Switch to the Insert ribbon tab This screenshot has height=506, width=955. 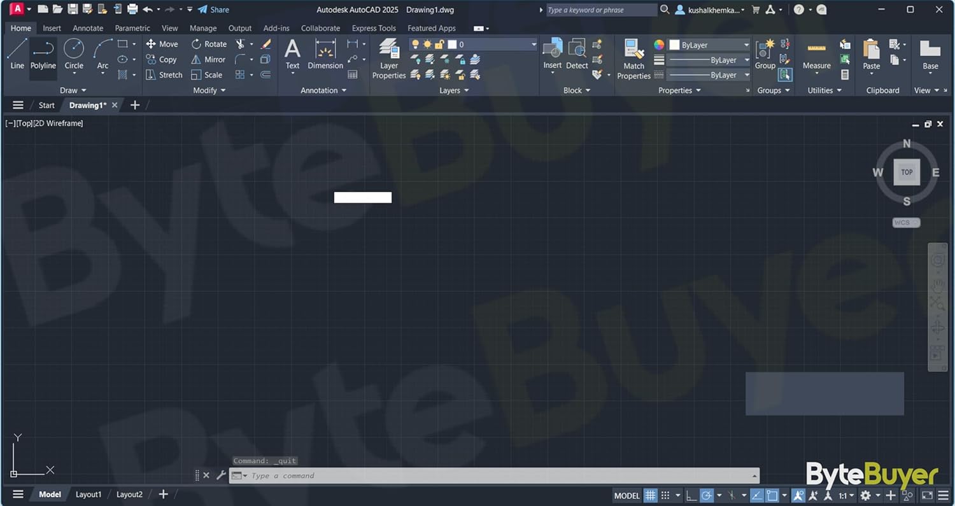[x=52, y=28]
